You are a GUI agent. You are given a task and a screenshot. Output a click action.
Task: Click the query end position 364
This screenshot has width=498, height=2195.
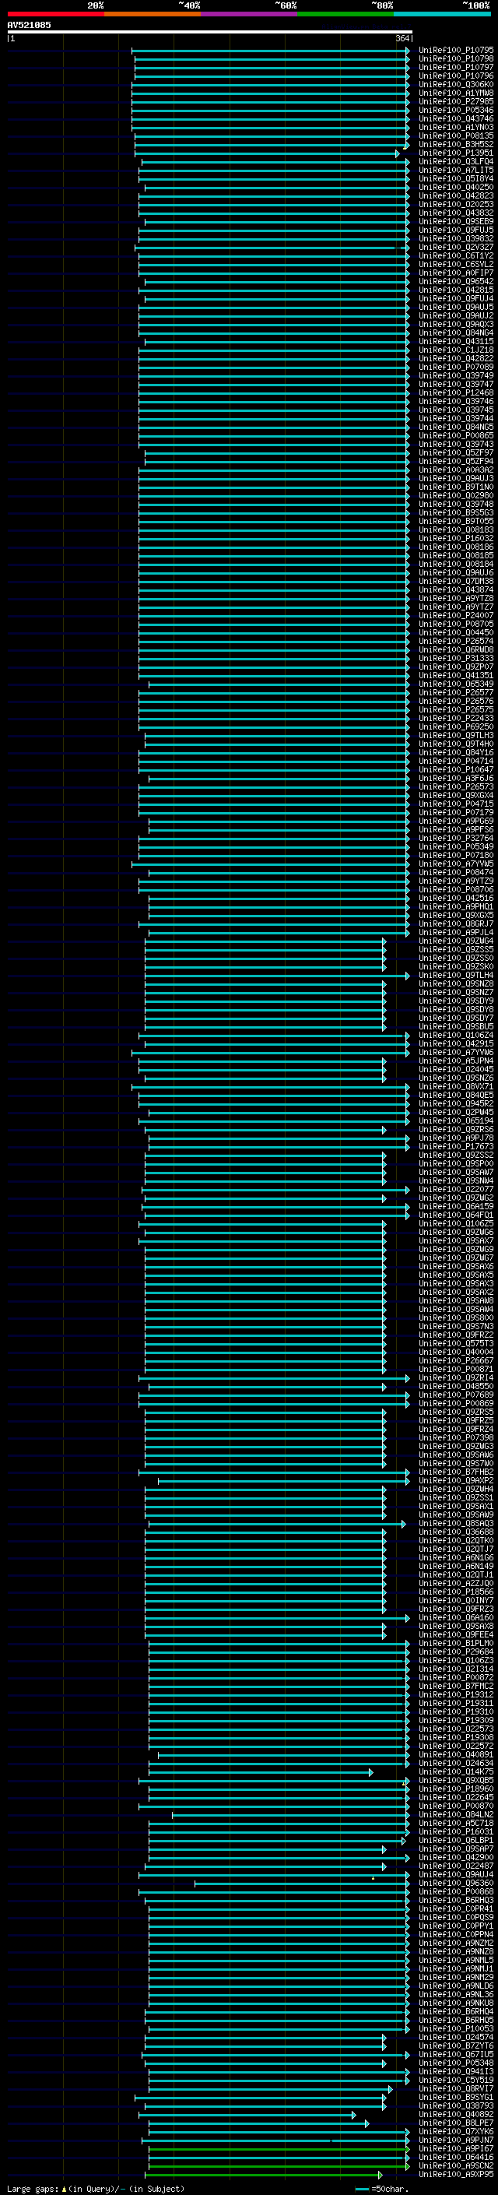pos(402,38)
